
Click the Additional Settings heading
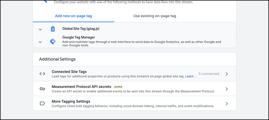[x=57, y=59]
